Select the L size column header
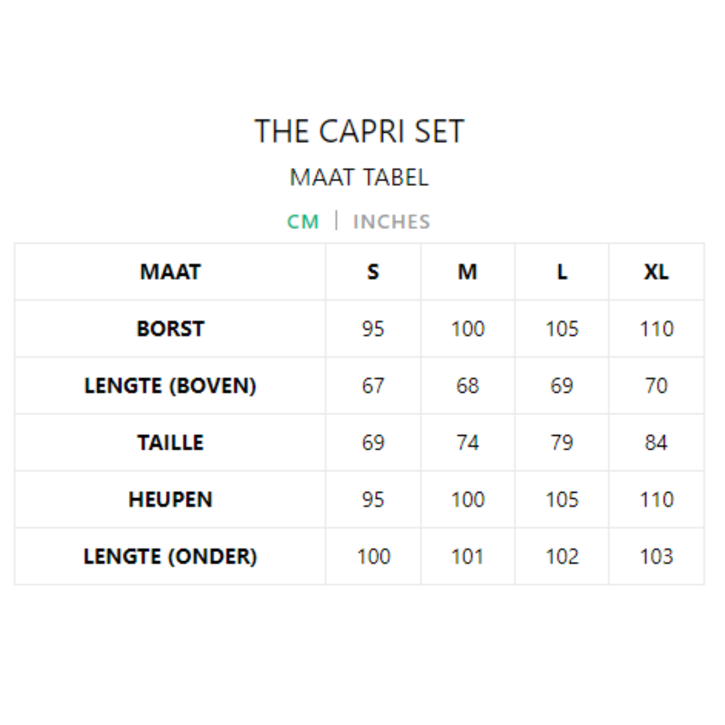Screen dimensions: 725x725 click(x=562, y=272)
